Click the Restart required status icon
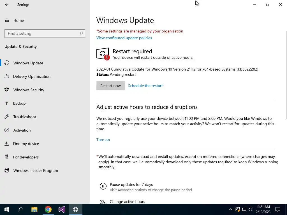The image size is (287, 215). [103, 54]
